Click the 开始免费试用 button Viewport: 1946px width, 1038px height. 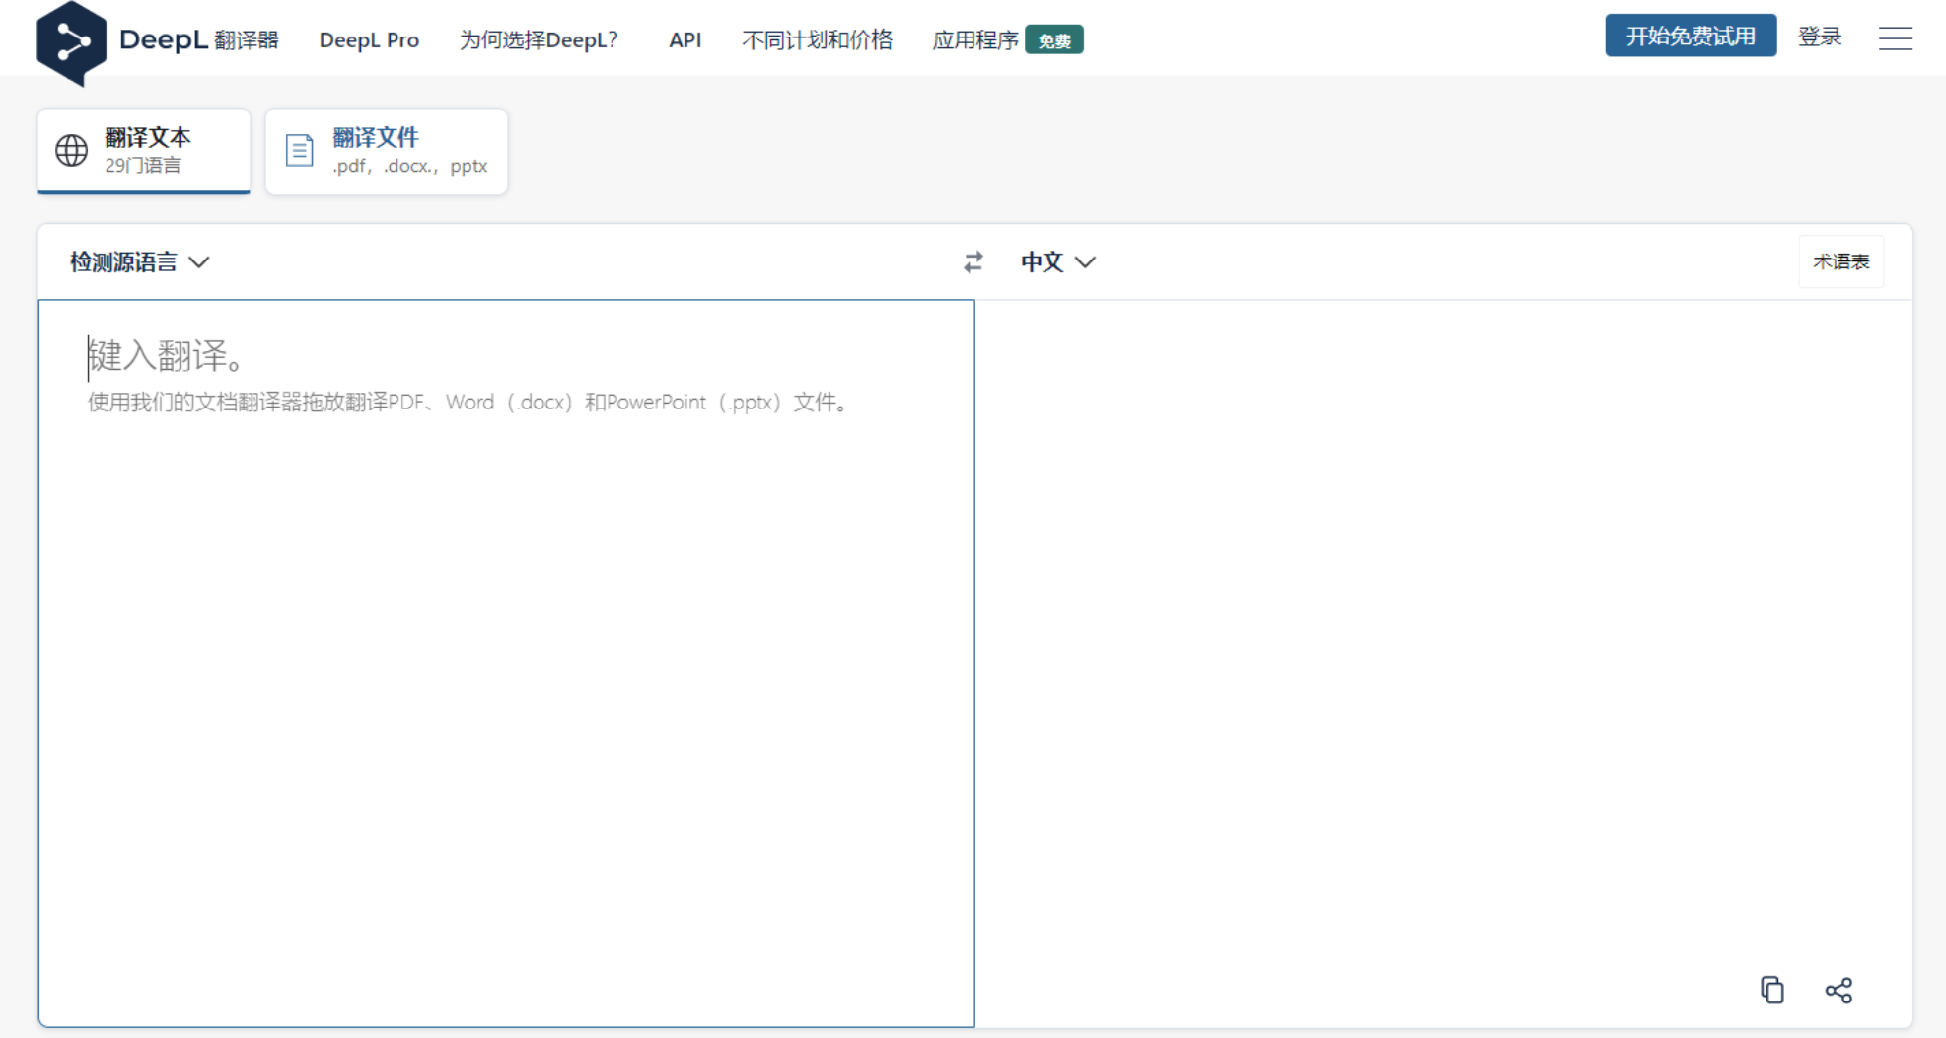(1690, 36)
